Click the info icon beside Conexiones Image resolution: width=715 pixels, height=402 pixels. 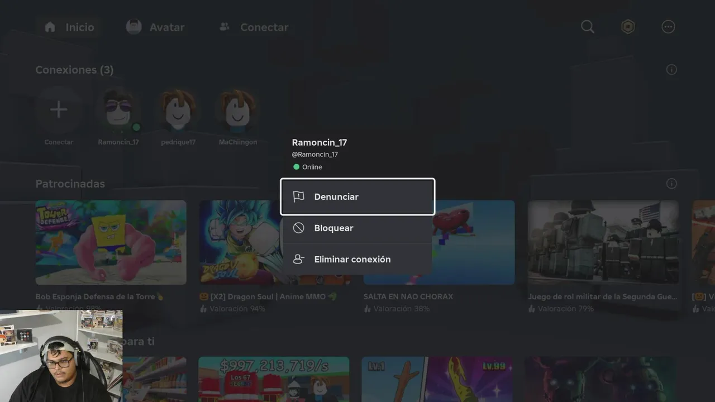(671, 70)
